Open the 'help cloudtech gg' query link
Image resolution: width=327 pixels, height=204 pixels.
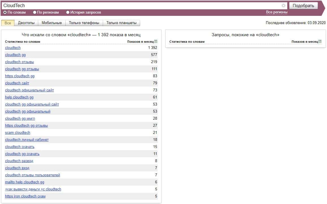coord(19,97)
